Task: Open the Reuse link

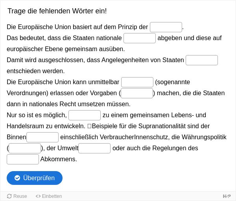Action: (17, 196)
